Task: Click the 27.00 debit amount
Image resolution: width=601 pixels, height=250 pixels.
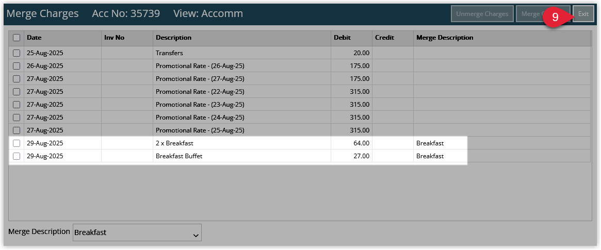Action: coord(362,156)
